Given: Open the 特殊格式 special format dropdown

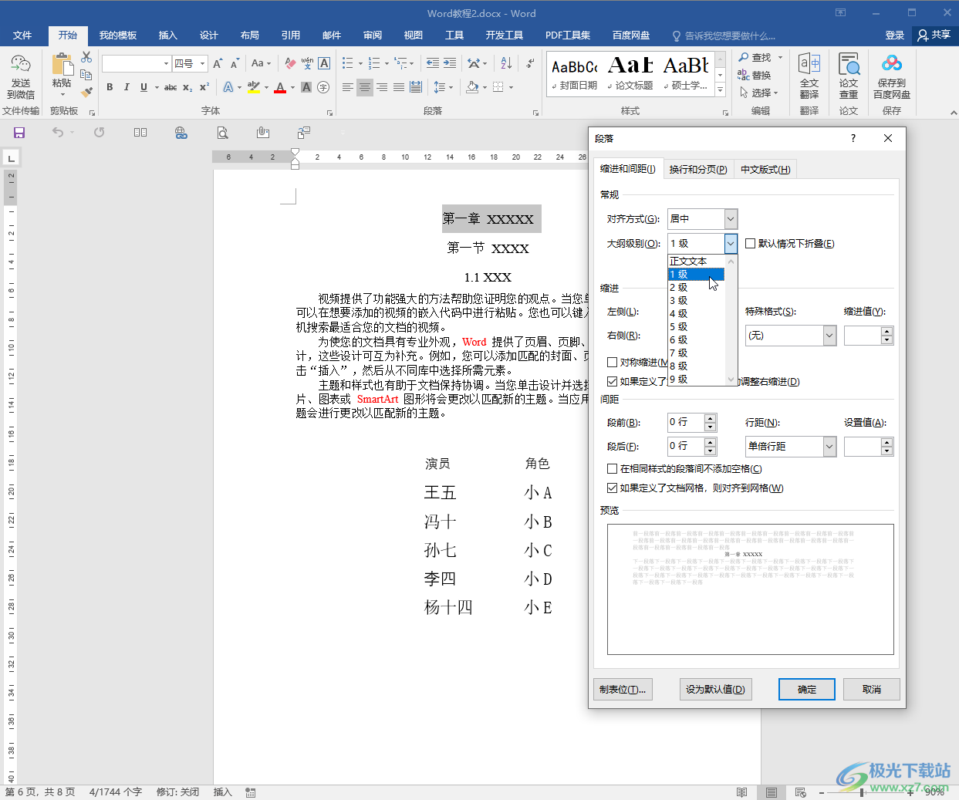Looking at the screenshot, I should pyautogui.click(x=829, y=336).
